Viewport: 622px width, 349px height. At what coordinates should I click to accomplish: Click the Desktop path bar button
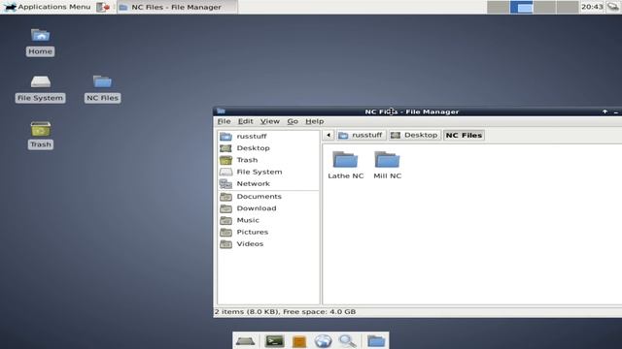click(x=415, y=136)
